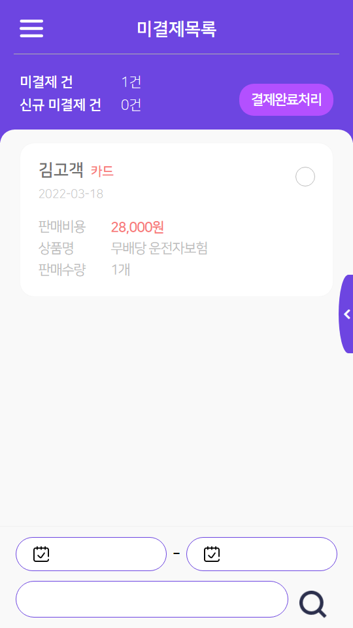Screen dimensions: 353x628
Task: Click the 미결제 건 1건 count
Action: click(x=131, y=82)
